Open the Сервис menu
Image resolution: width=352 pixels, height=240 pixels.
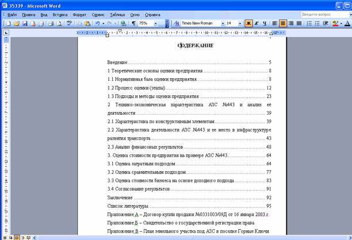point(98,15)
